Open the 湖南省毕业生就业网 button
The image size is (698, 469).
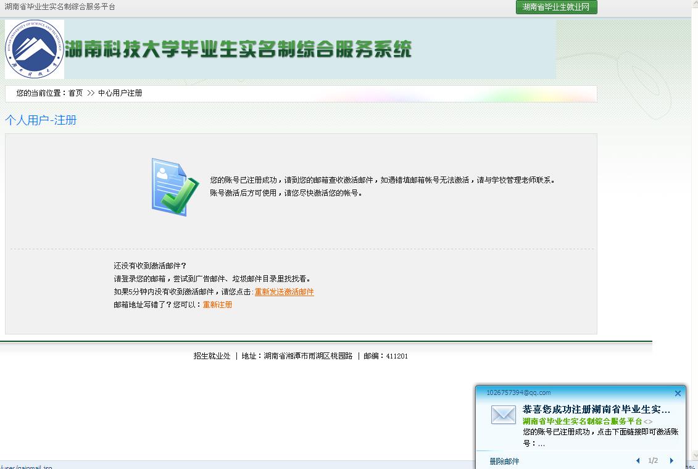click(x=555, y=7)
